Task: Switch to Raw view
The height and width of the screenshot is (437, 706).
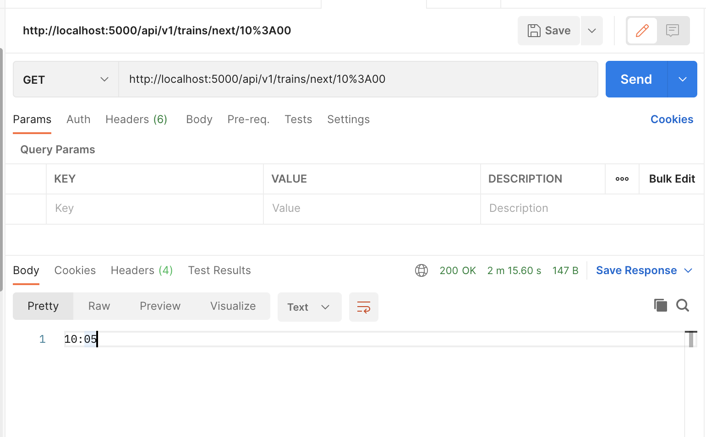Action: click(99, 306)
